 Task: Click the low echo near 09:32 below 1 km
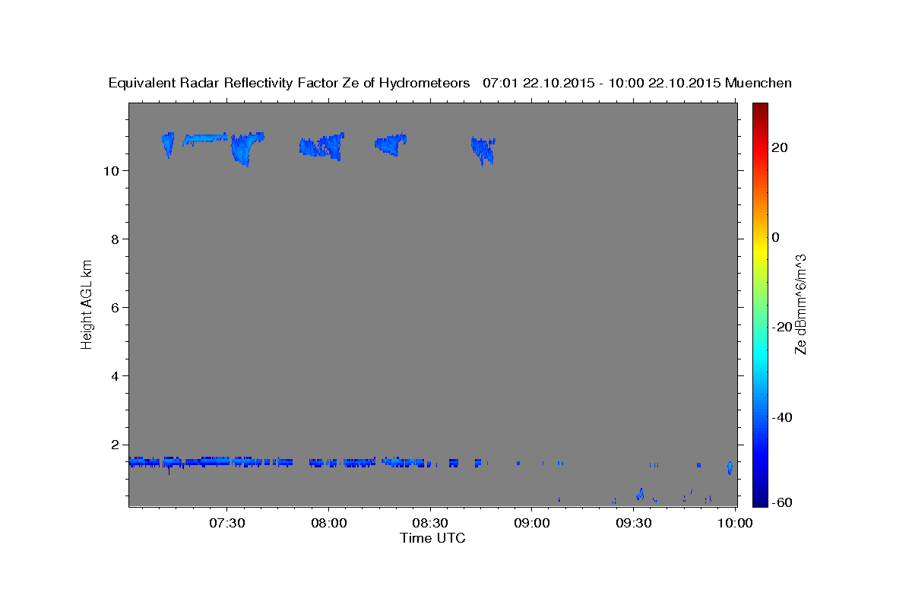coord(640,494)
